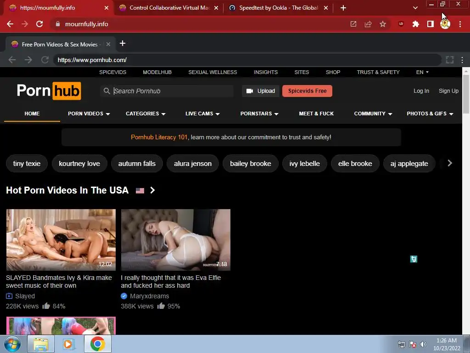
Task: Click the site logo
Action: coord(49,91)
